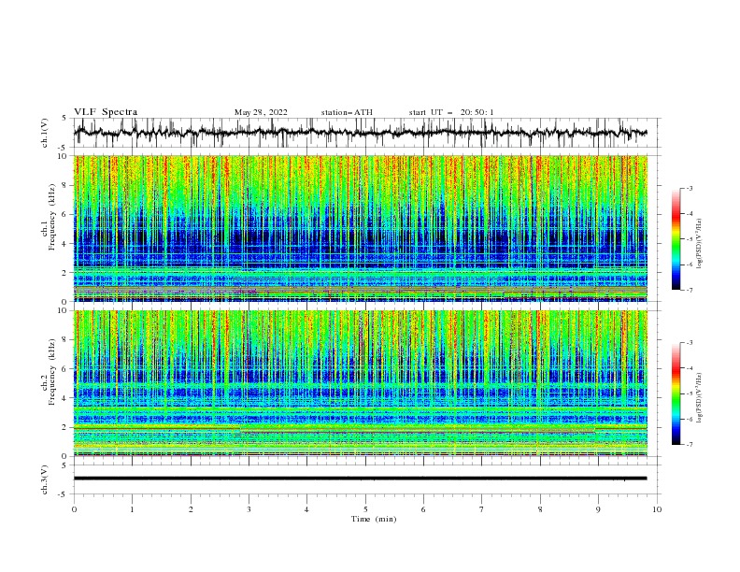Click the ch.1 colorbar log(PSD) label
The width and height of the screenshot is (740, 572).
click(x=699, y=244)
